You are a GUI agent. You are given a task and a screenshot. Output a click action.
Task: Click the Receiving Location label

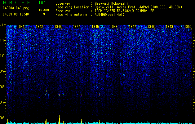coord(72,7)
